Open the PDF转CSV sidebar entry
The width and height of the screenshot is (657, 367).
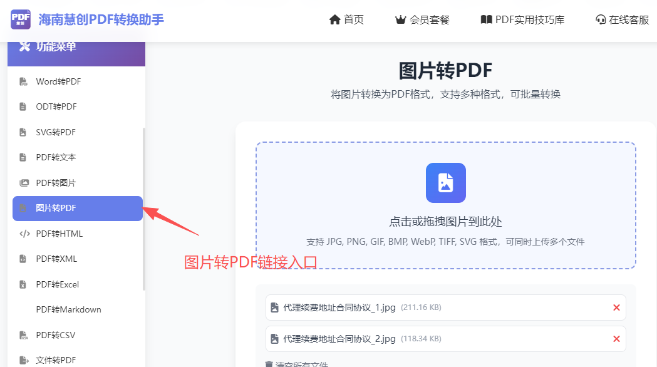click(x=78, y=335)
